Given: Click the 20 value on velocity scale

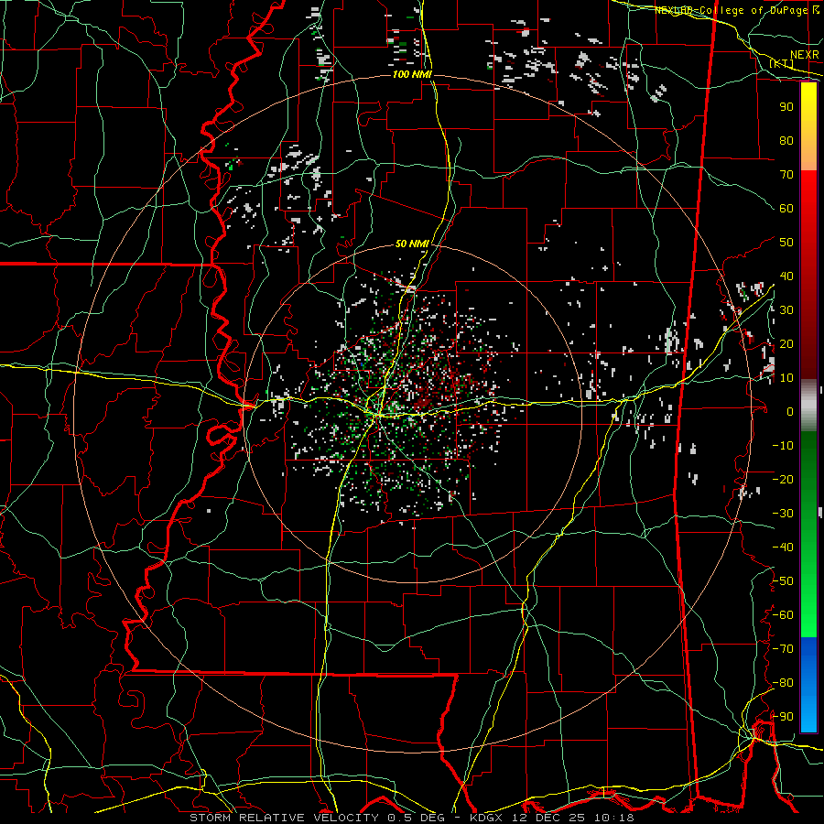Looking at the screenshot, I should 786,343.
